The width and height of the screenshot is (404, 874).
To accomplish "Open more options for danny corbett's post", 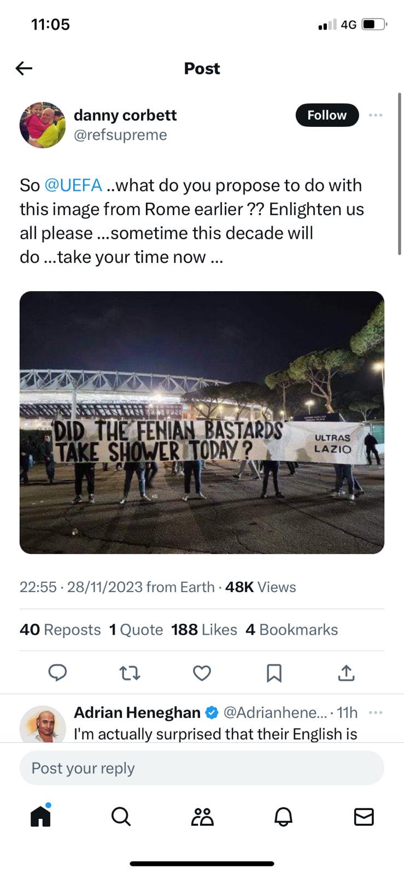I will coord(376,115).
